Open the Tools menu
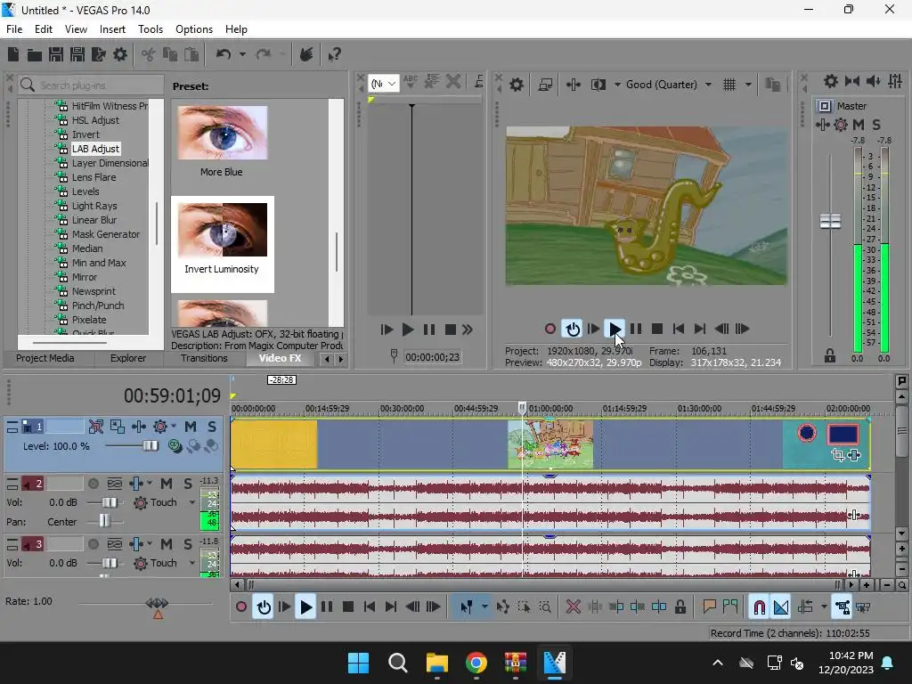Screen dimensions: 912x684 tap(150, 29)
